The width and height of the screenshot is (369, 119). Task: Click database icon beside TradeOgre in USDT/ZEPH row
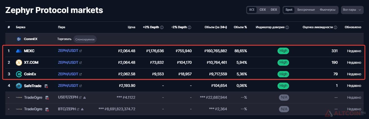(x=47, y=98)
